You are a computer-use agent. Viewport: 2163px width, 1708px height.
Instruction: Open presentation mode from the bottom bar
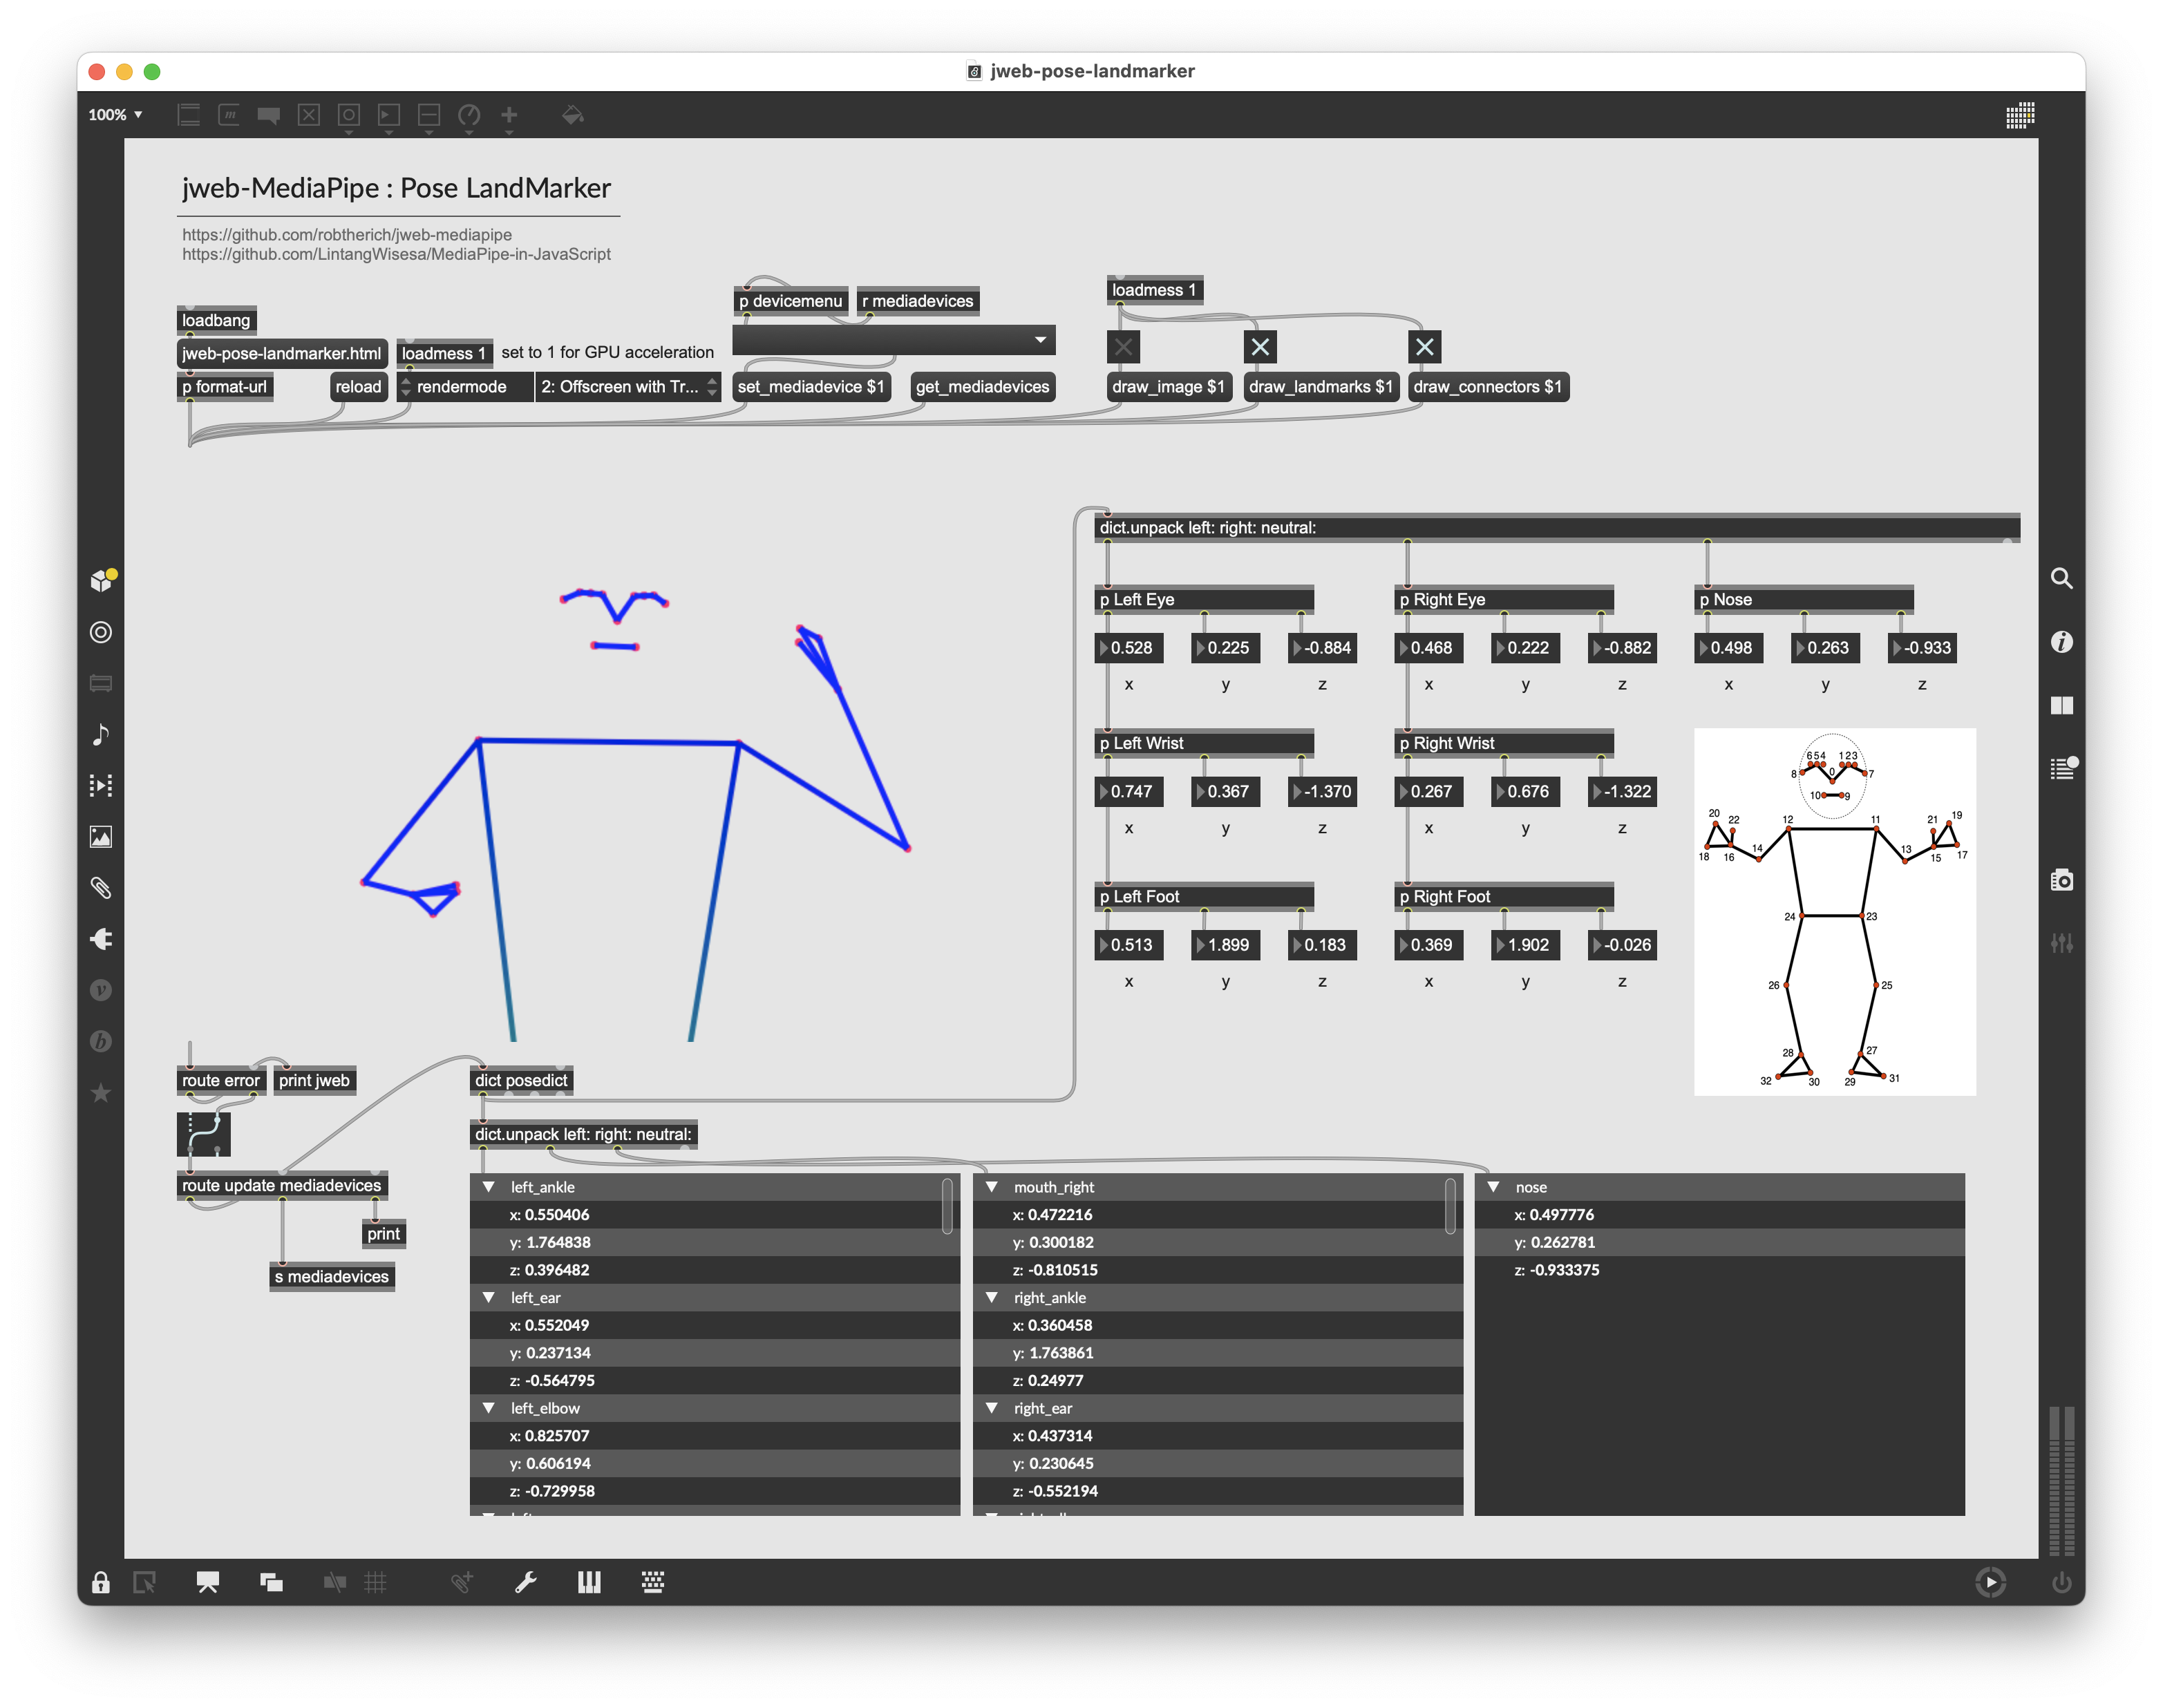pos(207,1582)
